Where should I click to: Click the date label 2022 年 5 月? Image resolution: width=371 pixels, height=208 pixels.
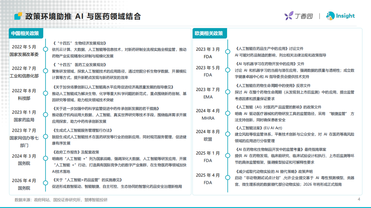(24, 47)
